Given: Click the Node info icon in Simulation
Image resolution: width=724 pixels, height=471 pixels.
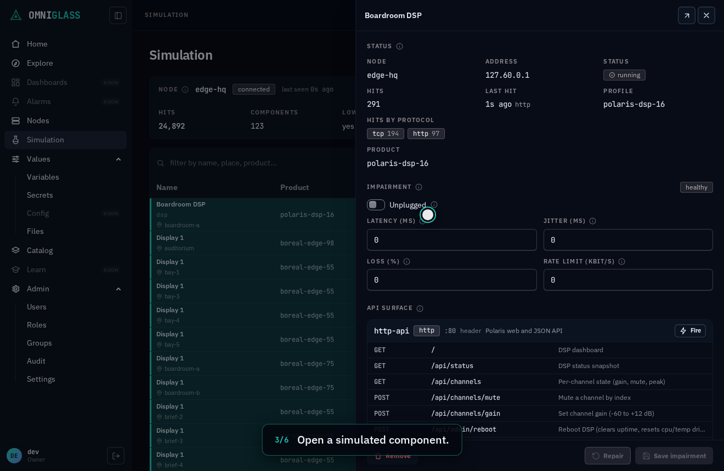Looking at the screenshot, I should [185, 89].
